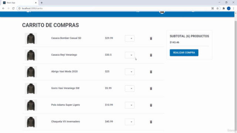Open Abrigo Vaxi Moda 2020 product image

click(x=31, y=72)
